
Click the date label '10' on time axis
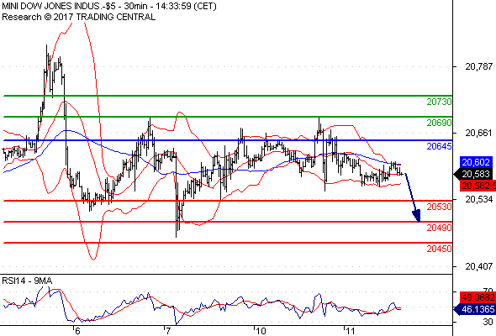(x=261, y=331)
